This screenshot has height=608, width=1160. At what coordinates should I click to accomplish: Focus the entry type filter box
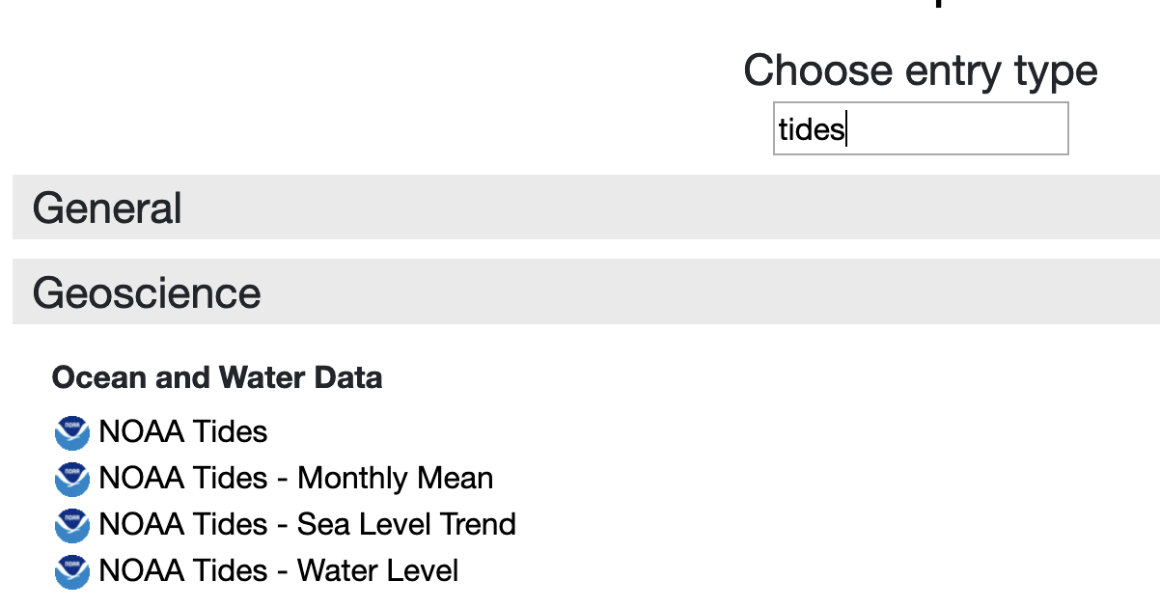point(921,128)
